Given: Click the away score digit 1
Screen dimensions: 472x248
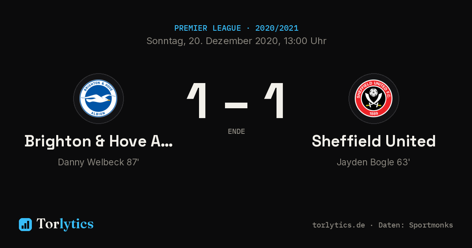Looking at the screenshot, I should tap(275, 100).
